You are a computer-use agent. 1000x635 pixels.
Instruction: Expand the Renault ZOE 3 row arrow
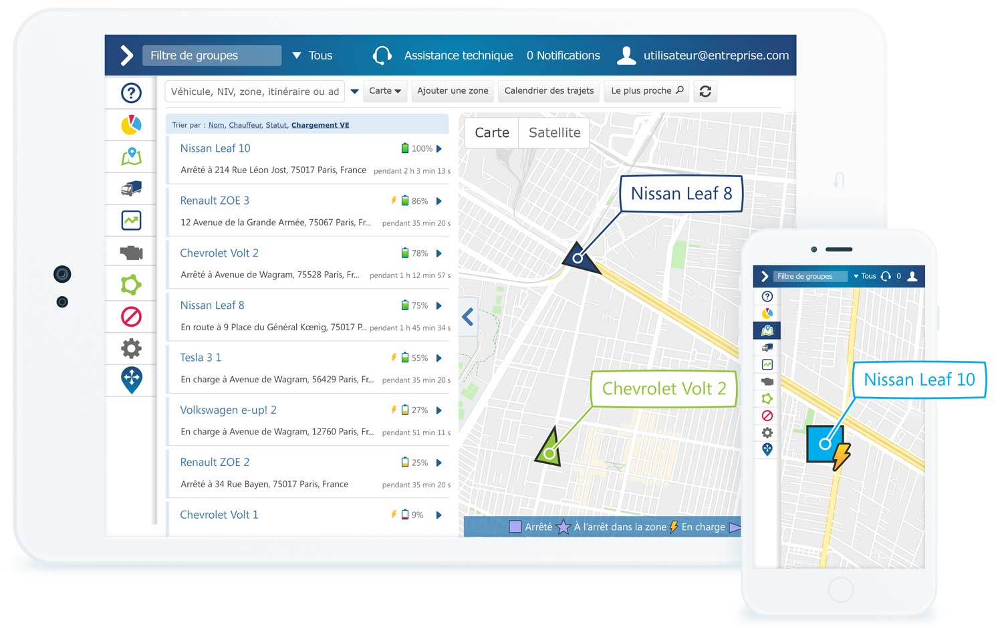[x=439, y=201]
